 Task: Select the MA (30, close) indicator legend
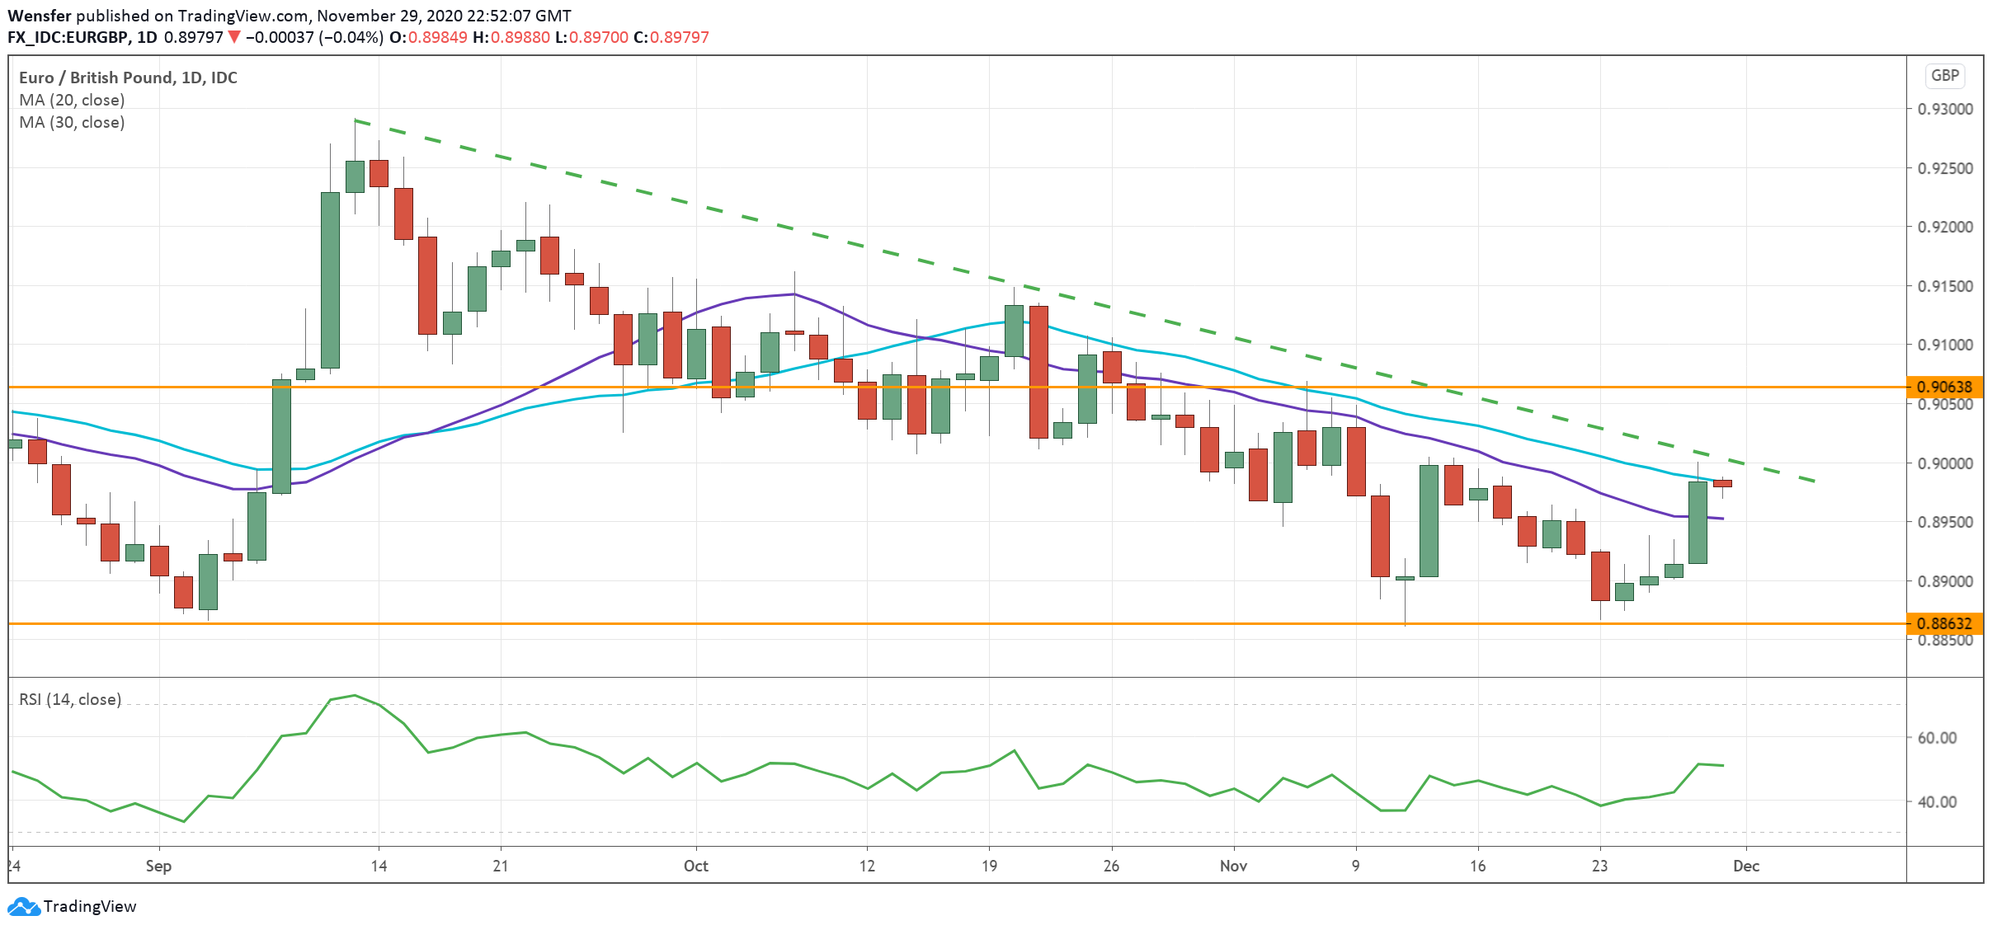click(x=72, y=122)
